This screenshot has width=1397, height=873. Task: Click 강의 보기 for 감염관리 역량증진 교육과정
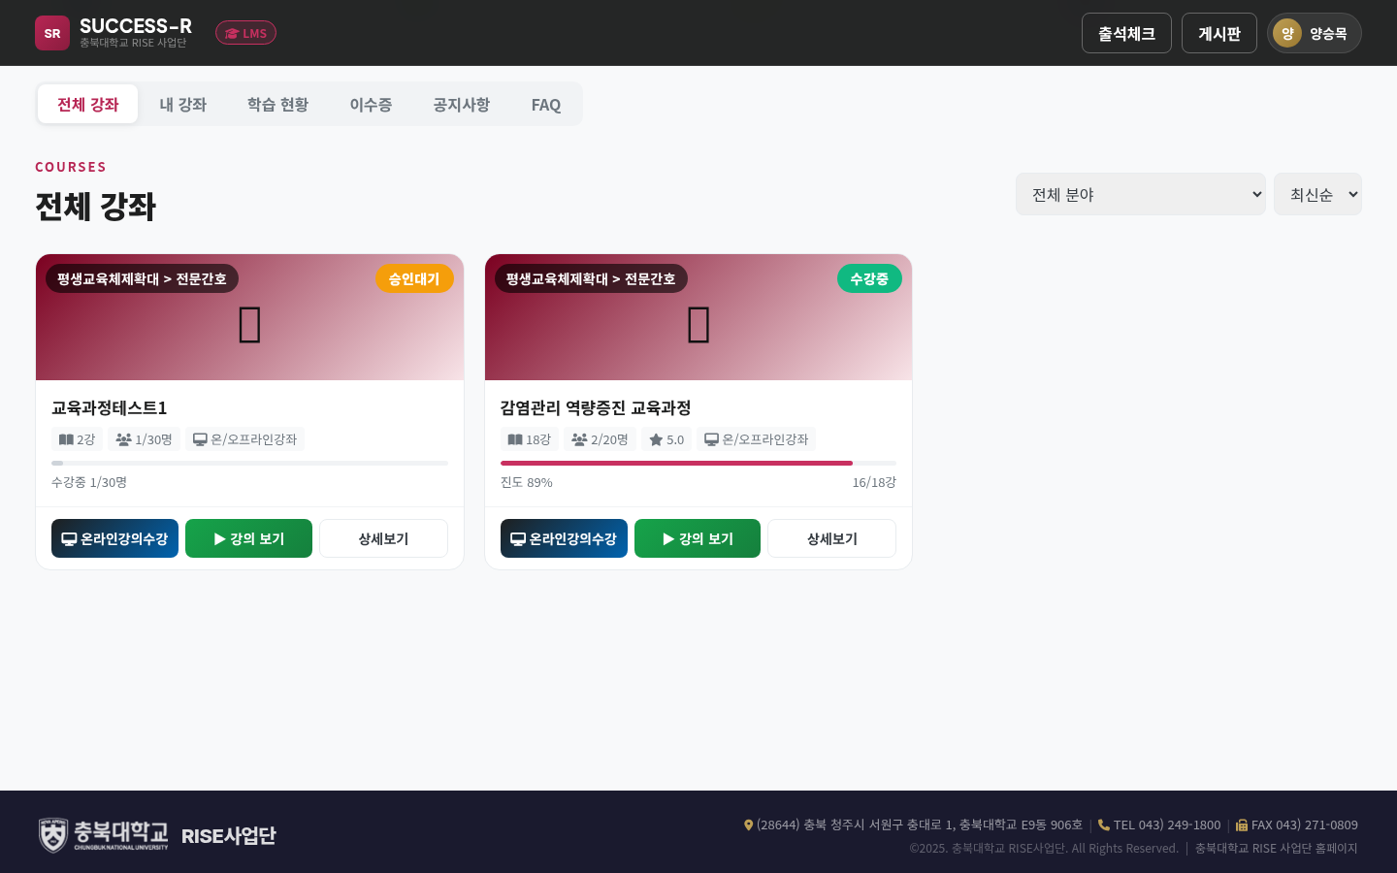698,538
